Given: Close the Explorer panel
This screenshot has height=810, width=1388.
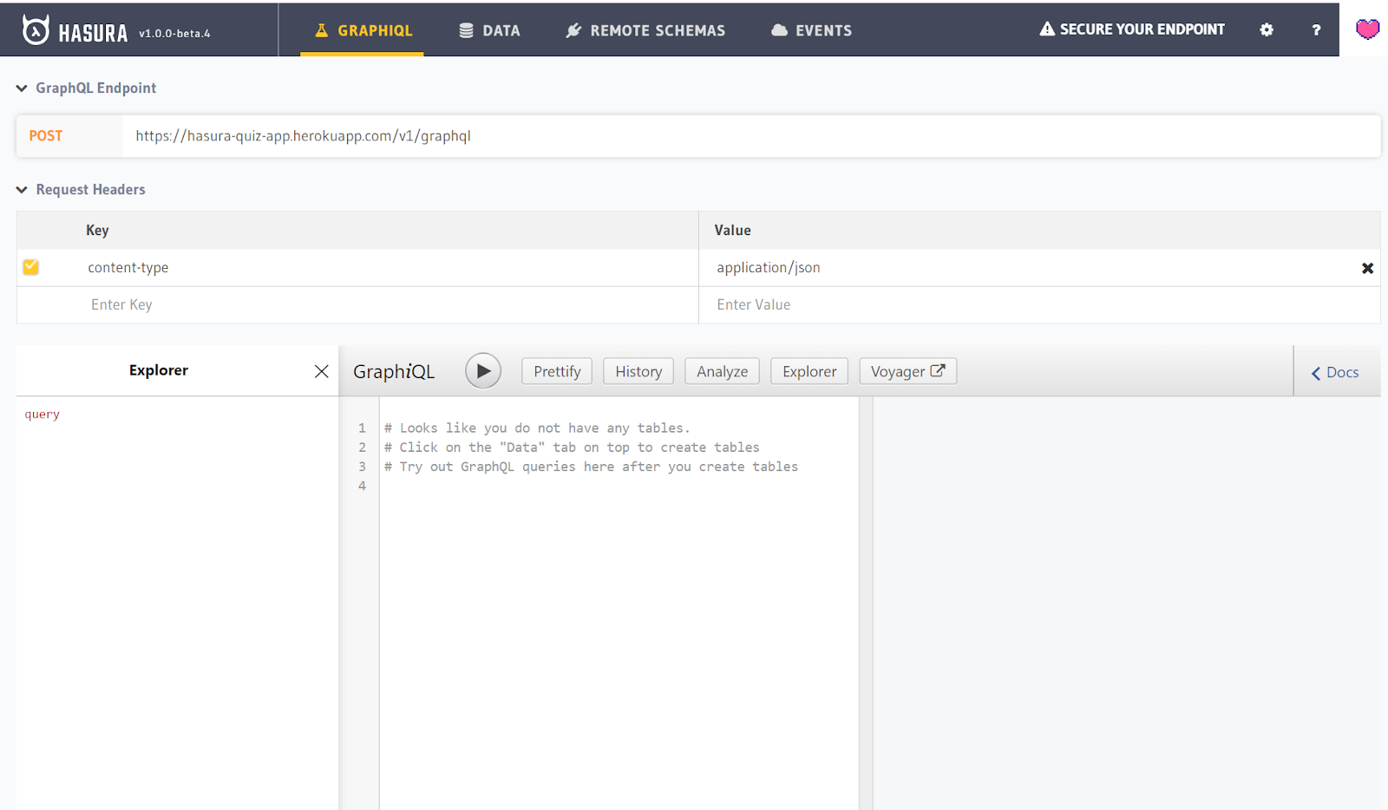Looking at the screenshot, I should click(x=321, y=371).
